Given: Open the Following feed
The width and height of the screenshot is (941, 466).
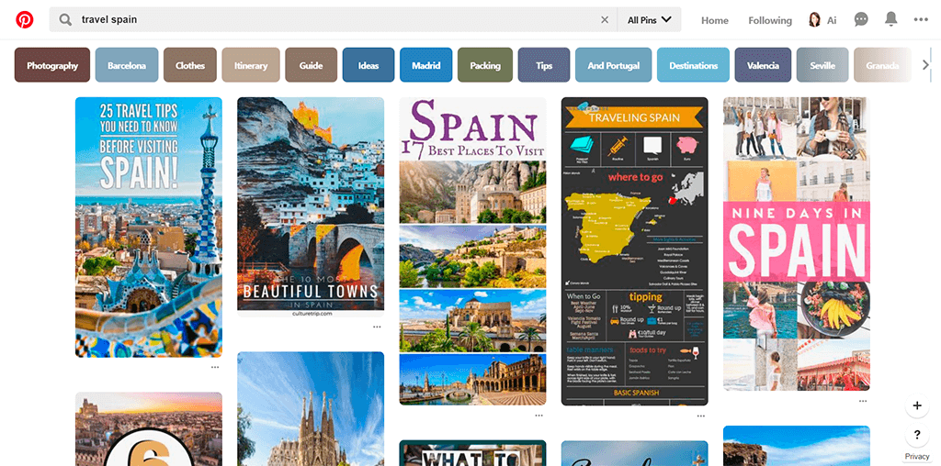Looking at the screenshot, I should pyautogui.click(x=770, y=20).
